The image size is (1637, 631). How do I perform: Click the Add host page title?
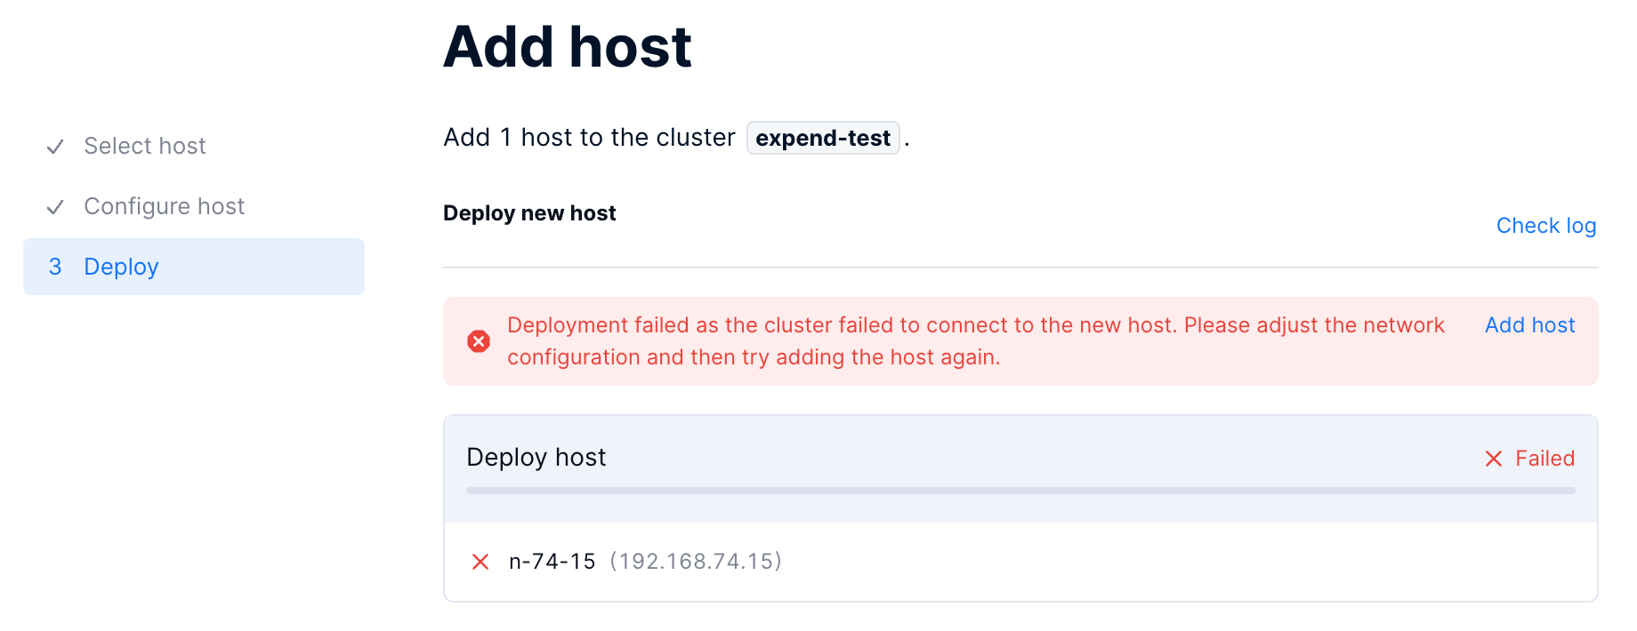tap(568, 46)
